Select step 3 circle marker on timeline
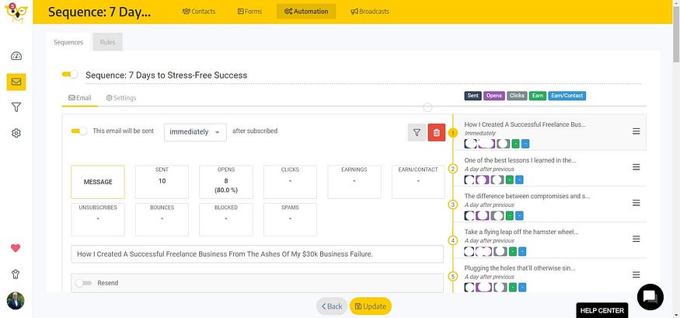Screen dimensions: 680x318 tap(453, 204)
